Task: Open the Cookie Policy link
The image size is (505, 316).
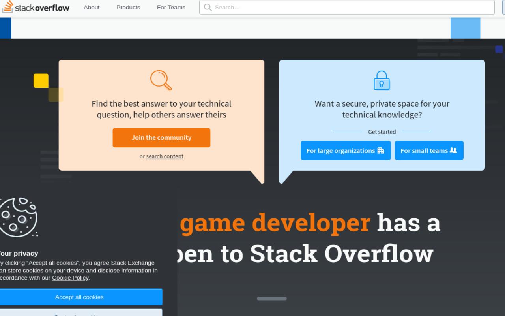Action: [70, 278]
